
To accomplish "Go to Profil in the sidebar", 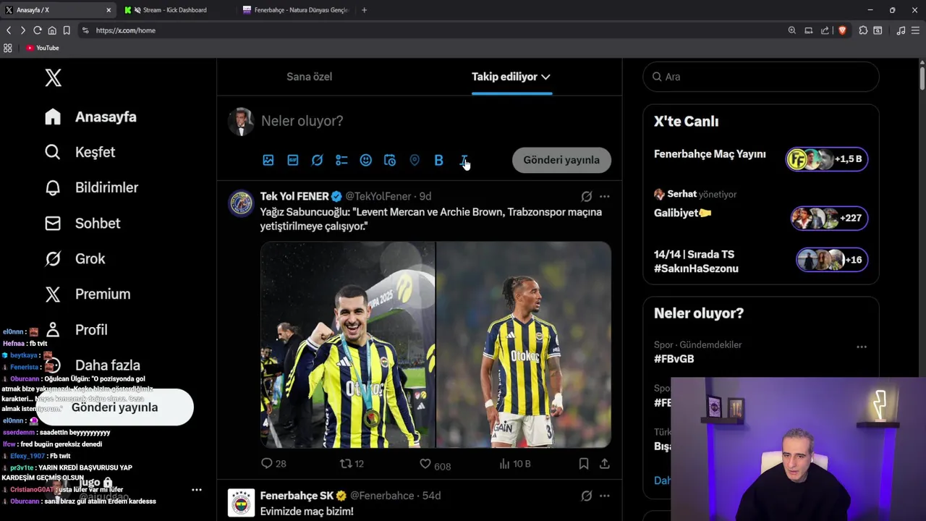I will point(76,330).
